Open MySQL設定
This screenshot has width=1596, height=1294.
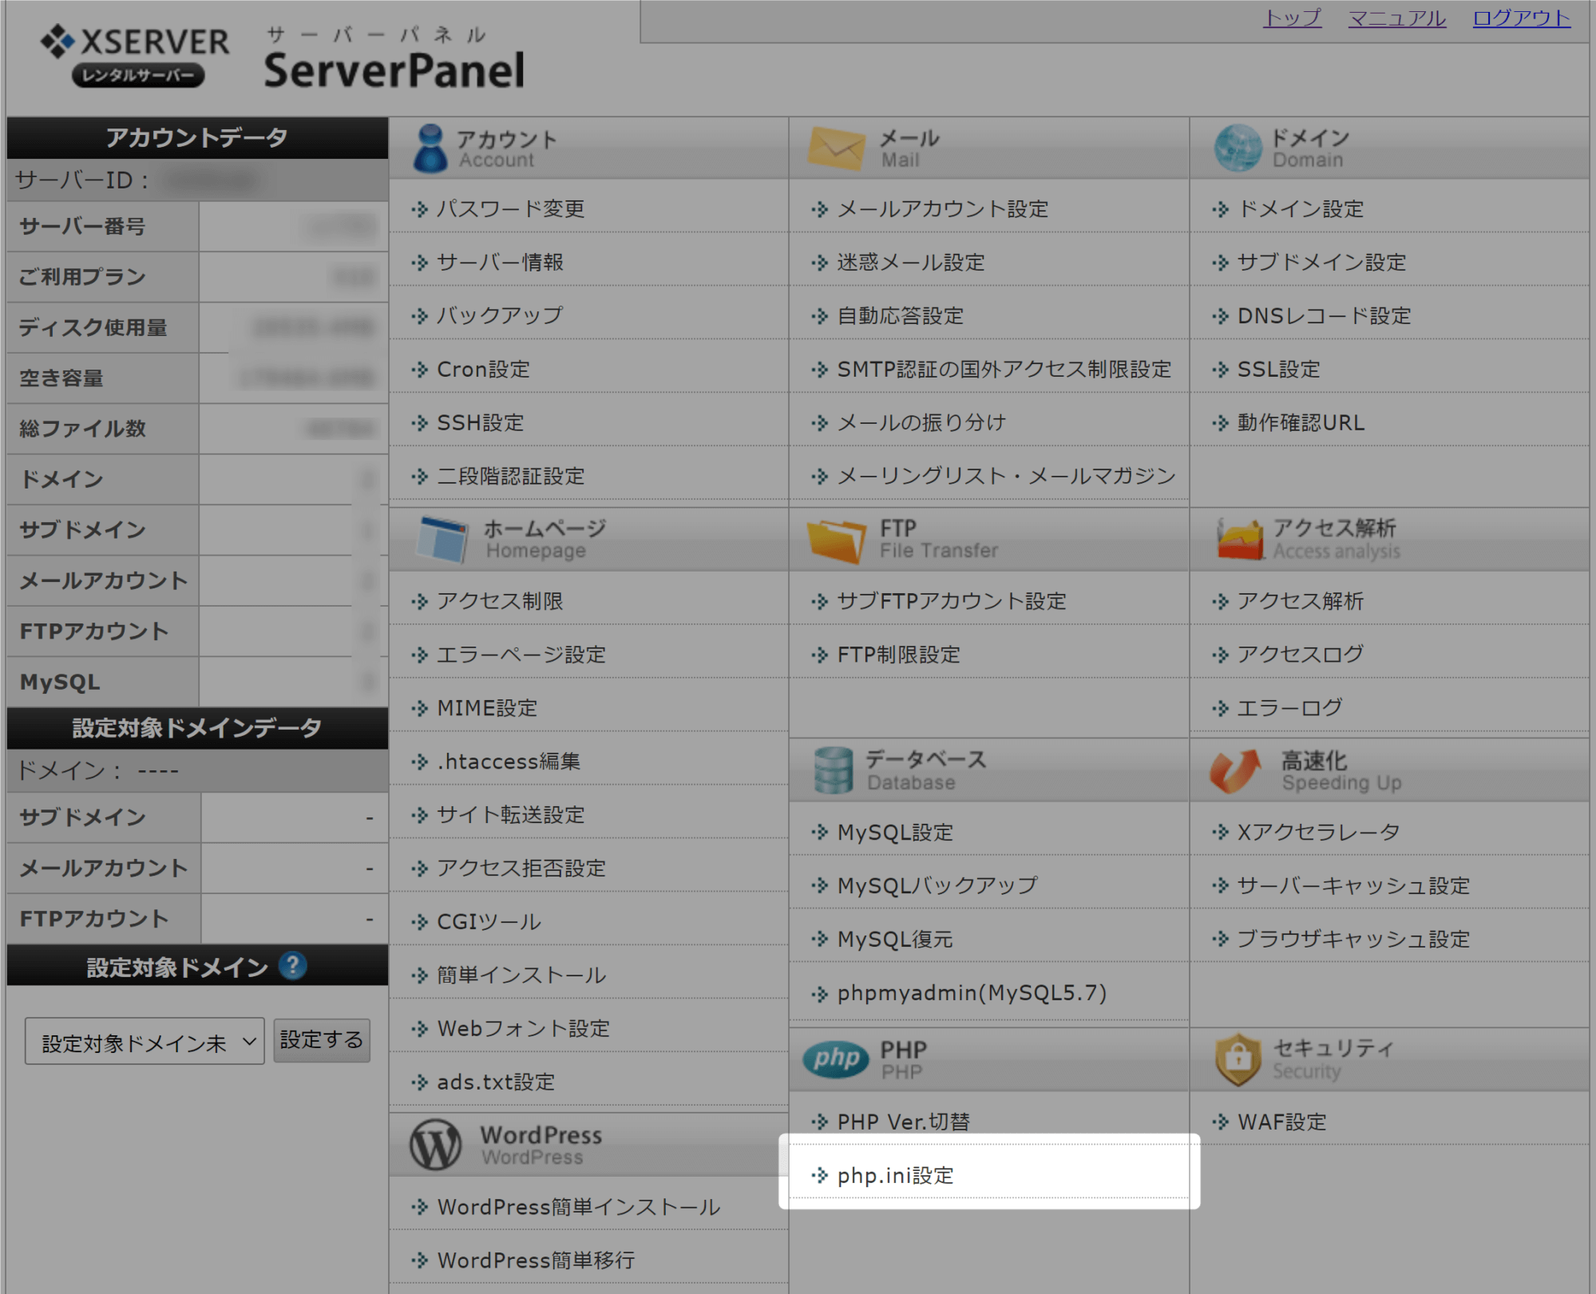click(x=895, y=833)
